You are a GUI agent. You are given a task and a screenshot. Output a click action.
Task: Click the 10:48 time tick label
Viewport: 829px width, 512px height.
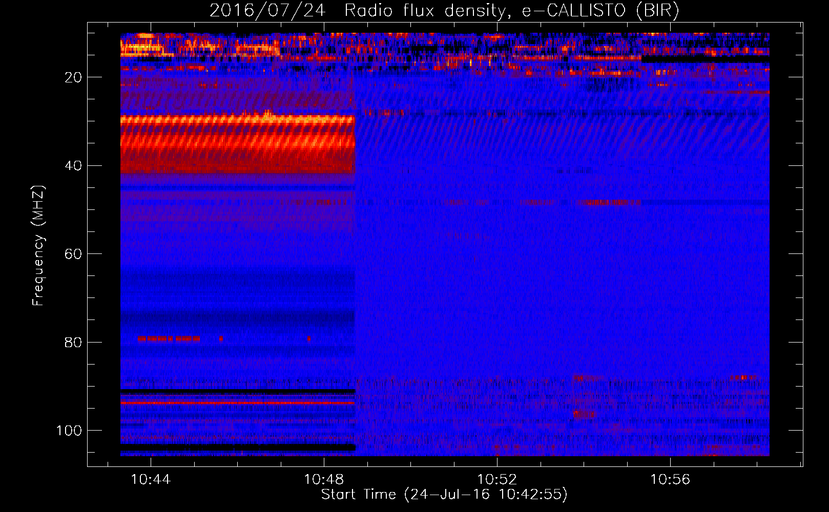click(324, 479)
